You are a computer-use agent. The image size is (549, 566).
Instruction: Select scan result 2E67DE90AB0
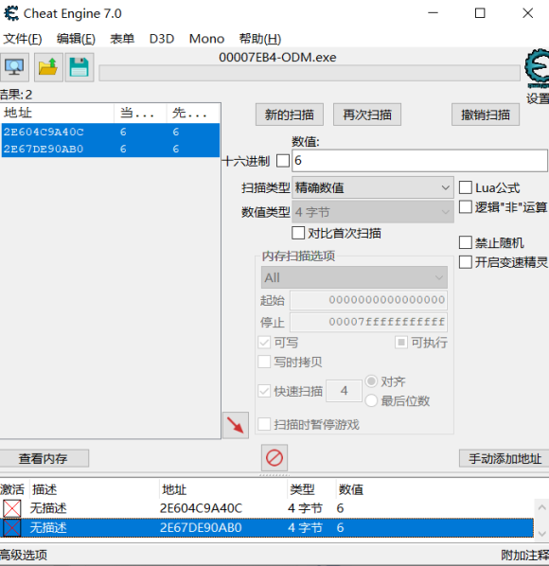[x=111, y=149]
